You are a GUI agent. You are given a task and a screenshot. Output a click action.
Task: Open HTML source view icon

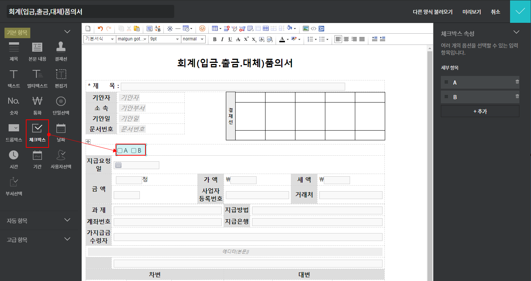click(314, 28)
